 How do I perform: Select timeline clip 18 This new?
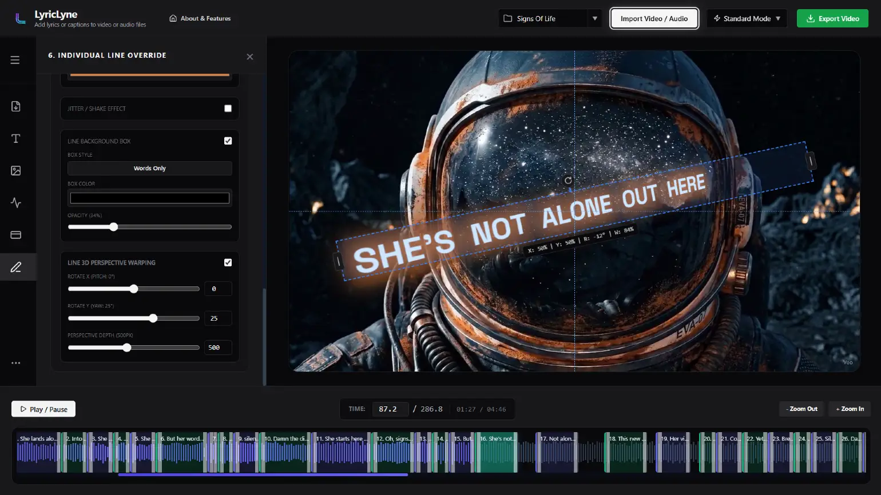point(626,452)
